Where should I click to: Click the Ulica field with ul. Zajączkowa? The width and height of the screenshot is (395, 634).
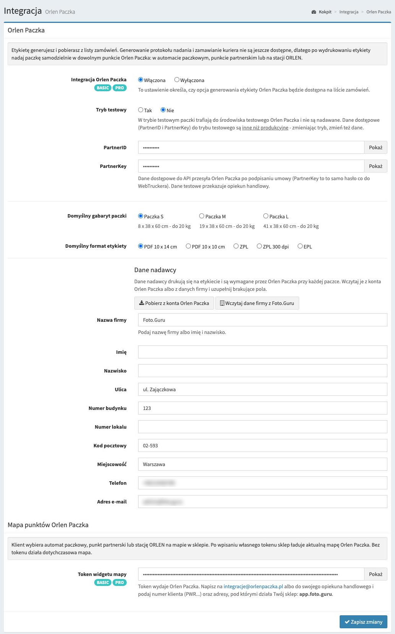click(263, 389)
